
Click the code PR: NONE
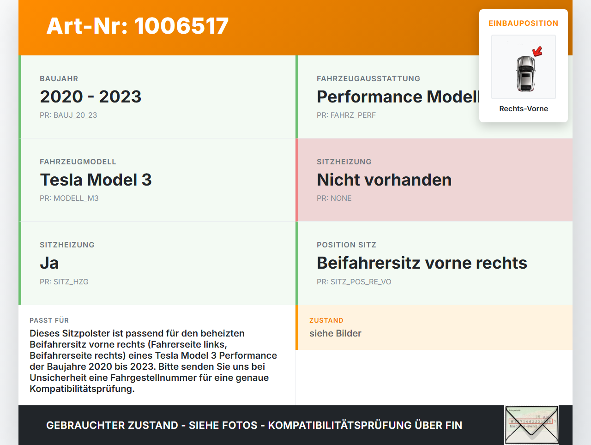(x=334, y=198)
